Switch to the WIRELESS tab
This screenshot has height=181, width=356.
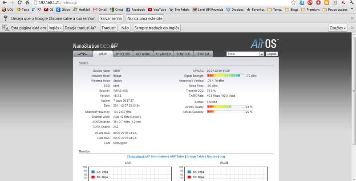[123, 54]
